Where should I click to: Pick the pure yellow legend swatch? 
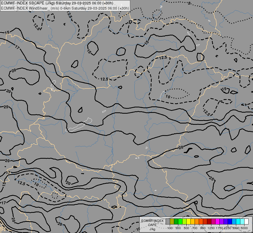click(x=188, y=221)
